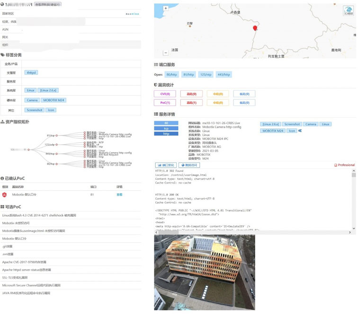
Task: Select Camera tag in service details
Action: 311,124
